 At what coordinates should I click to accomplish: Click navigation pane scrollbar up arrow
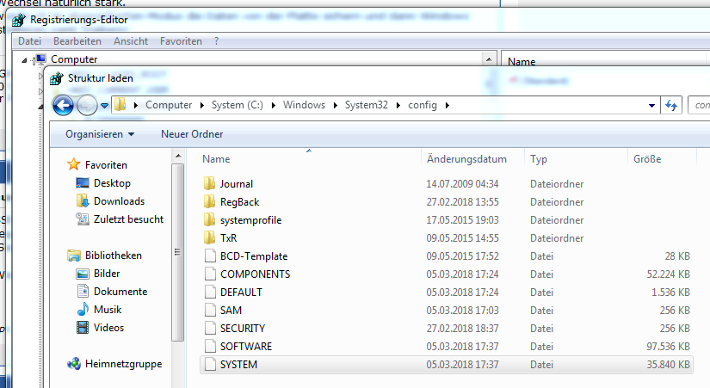coord(178,157)
